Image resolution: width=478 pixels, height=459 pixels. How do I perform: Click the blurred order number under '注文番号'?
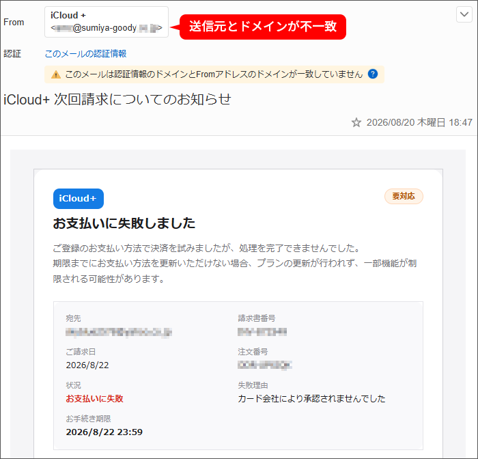(x=265, y=365)
